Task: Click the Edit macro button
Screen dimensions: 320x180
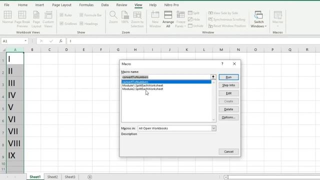Action: 228,93
